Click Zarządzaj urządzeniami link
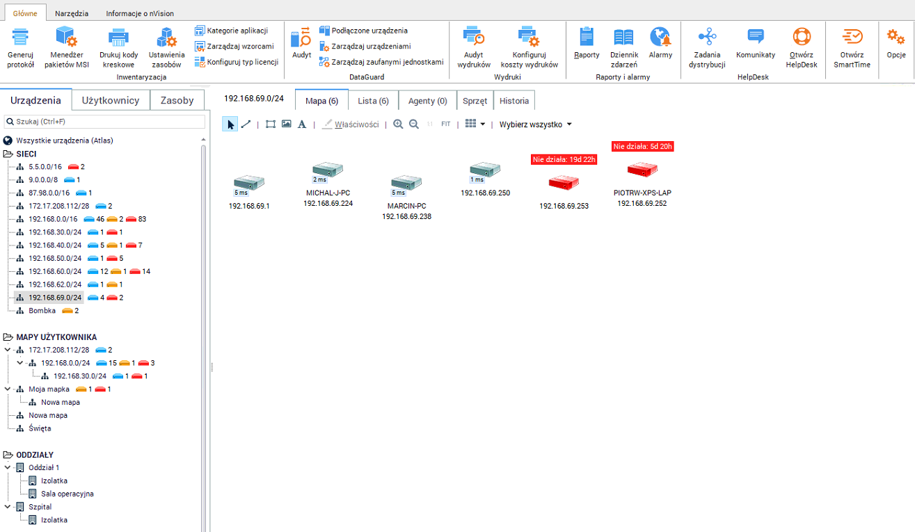This screenshot has width=915, height=532. [371, 46]
